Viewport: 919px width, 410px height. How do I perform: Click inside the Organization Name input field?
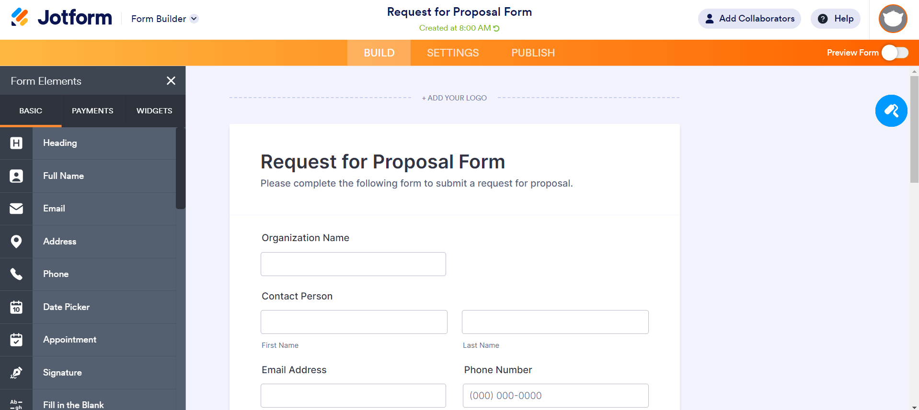click(x=353, y=264)
